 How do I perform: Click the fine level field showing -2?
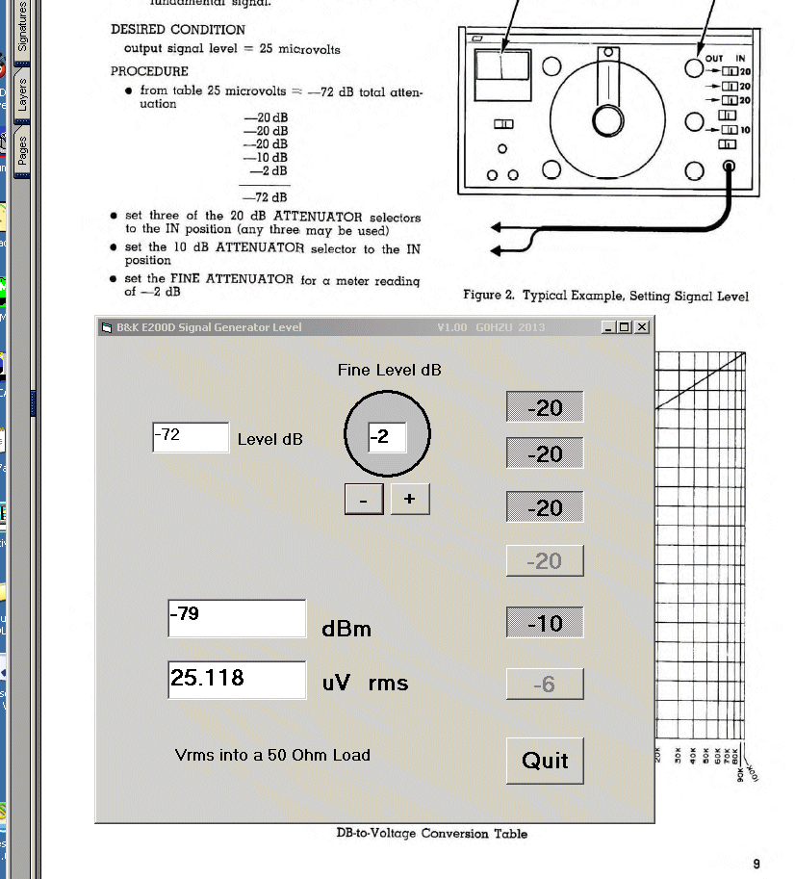[387, 437]
